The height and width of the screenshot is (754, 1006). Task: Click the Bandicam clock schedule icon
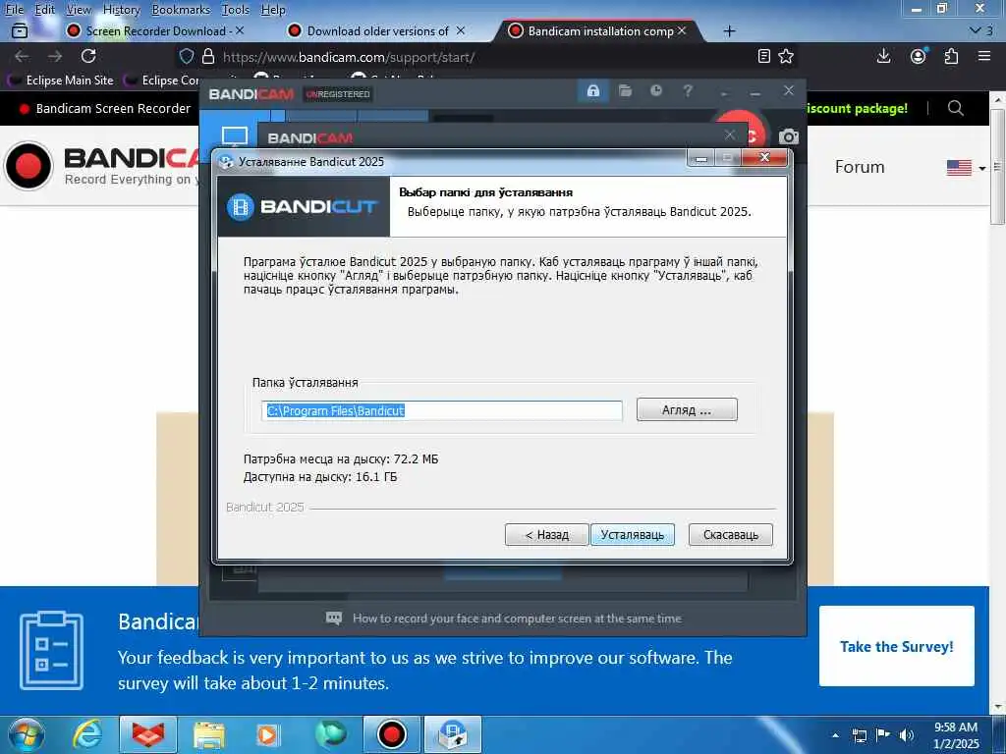(655, 90)
